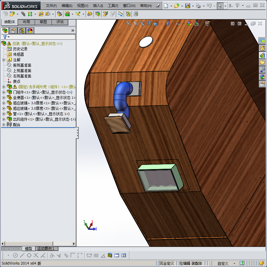Select the 模型 bottom tab

point(29,249)
